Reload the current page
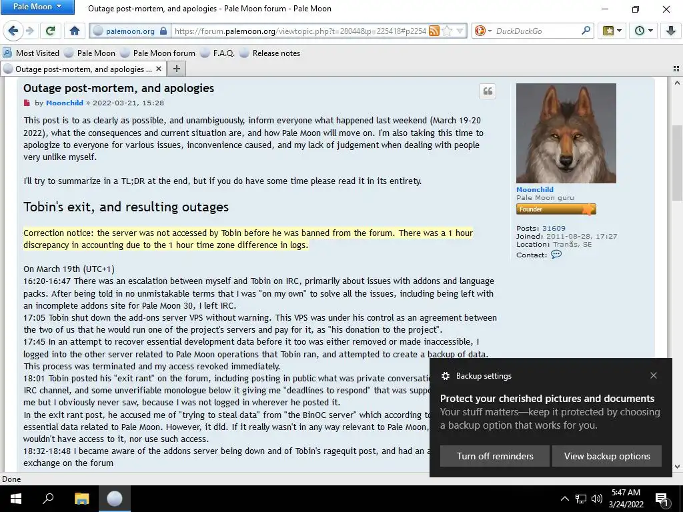The width and height of the screenshot is (683, 512). [50, 31]
